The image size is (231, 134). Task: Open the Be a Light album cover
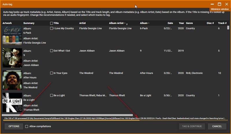point(12,102)
